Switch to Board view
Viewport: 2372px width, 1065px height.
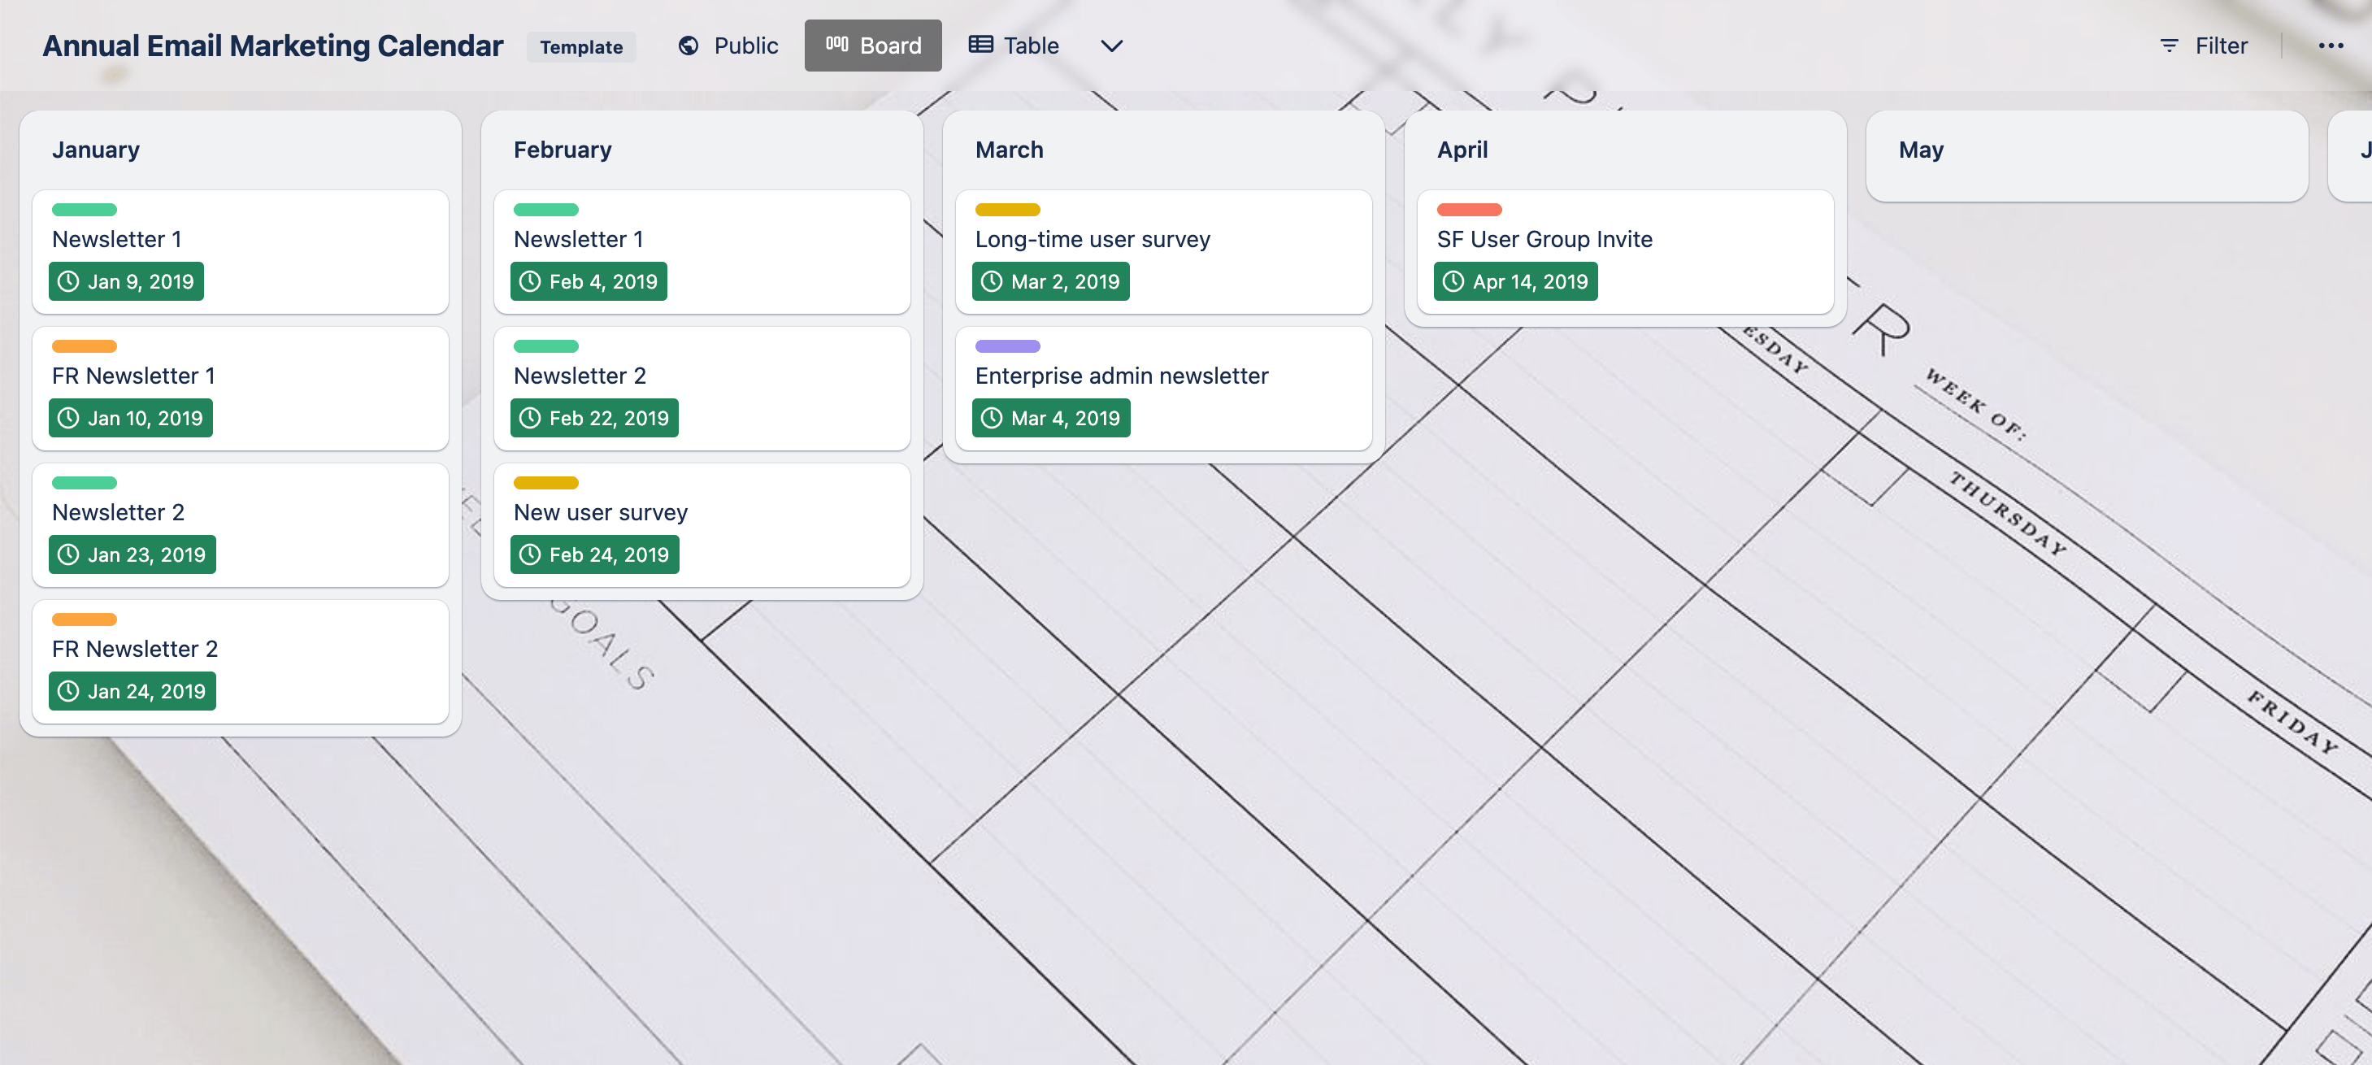click(x=873, y=44)
